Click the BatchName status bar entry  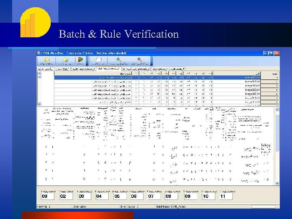[x=171, y=206]
